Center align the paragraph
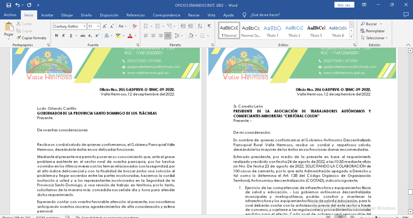This screenshot has height=218, width=413. click(153, 36)
